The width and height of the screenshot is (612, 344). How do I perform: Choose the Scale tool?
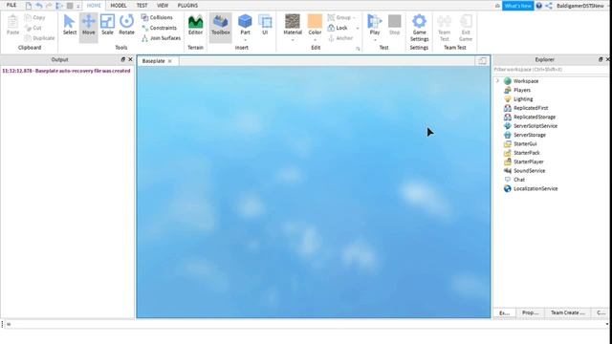click(107, 25)
